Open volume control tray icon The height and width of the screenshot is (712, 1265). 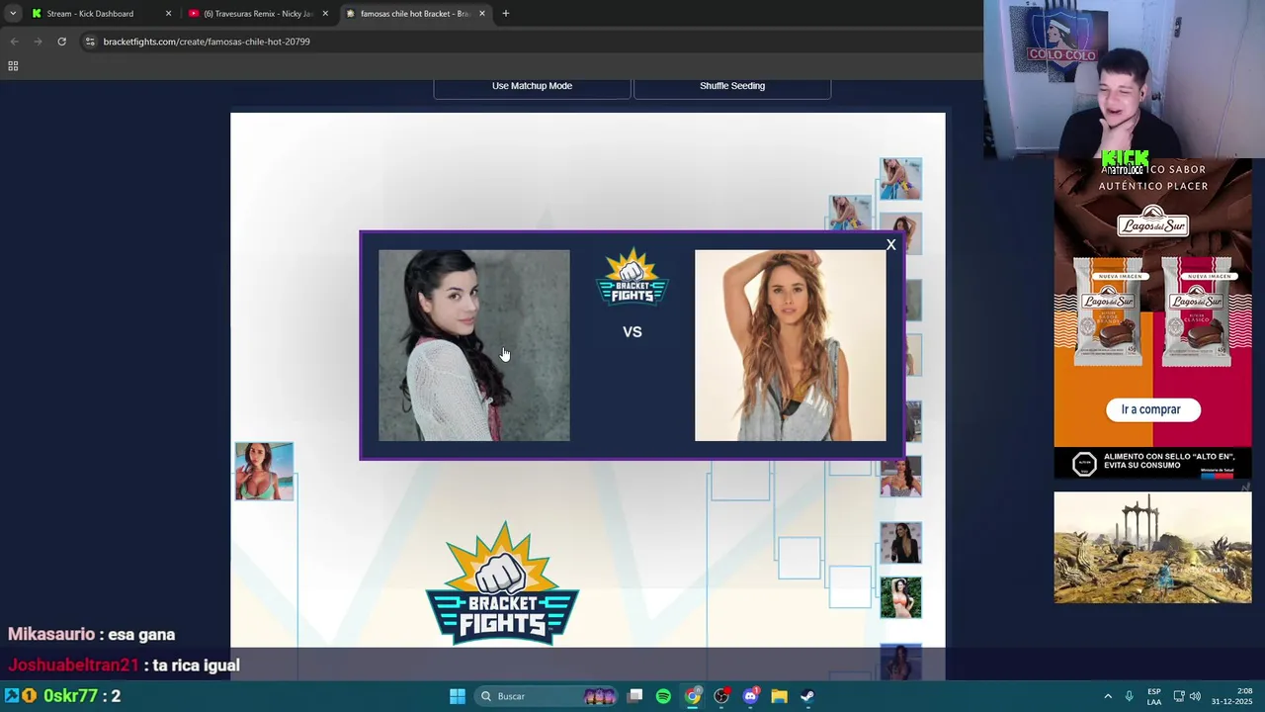pos(1195,696)
